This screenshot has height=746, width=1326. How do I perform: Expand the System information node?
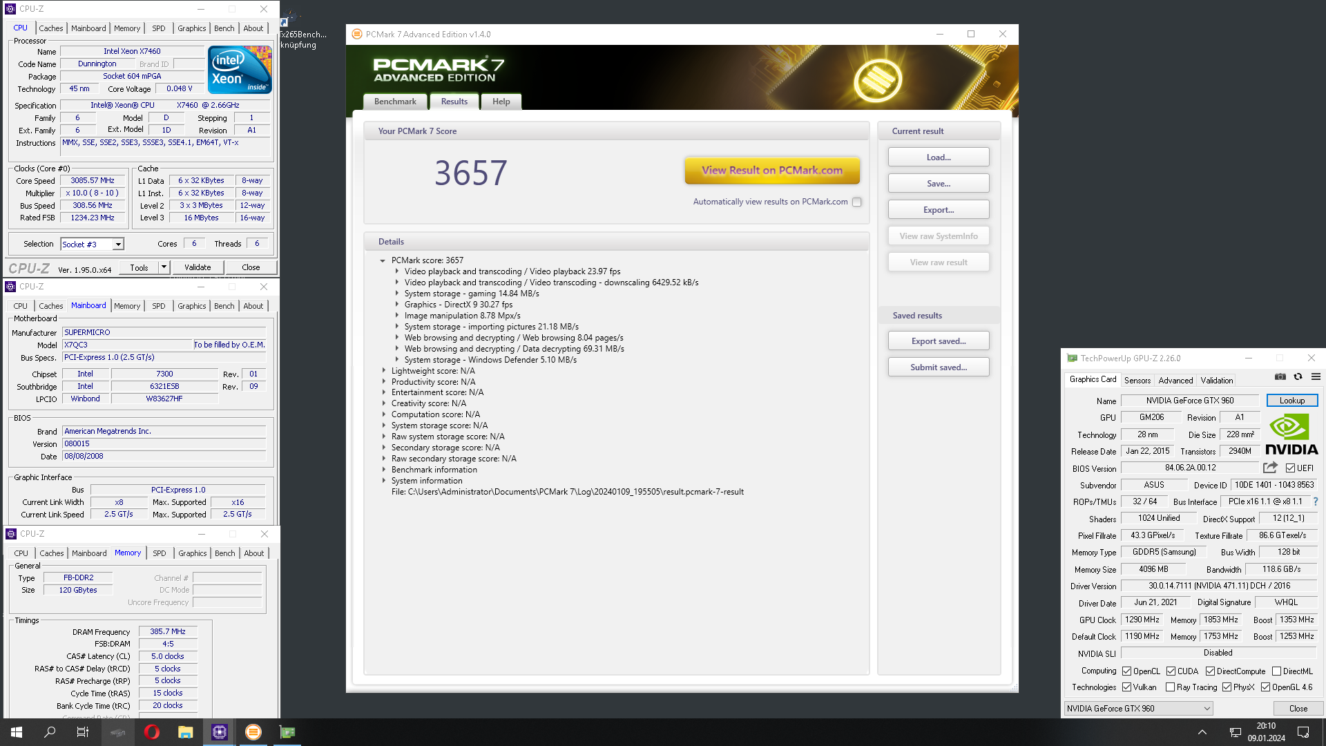pos(384,481)
